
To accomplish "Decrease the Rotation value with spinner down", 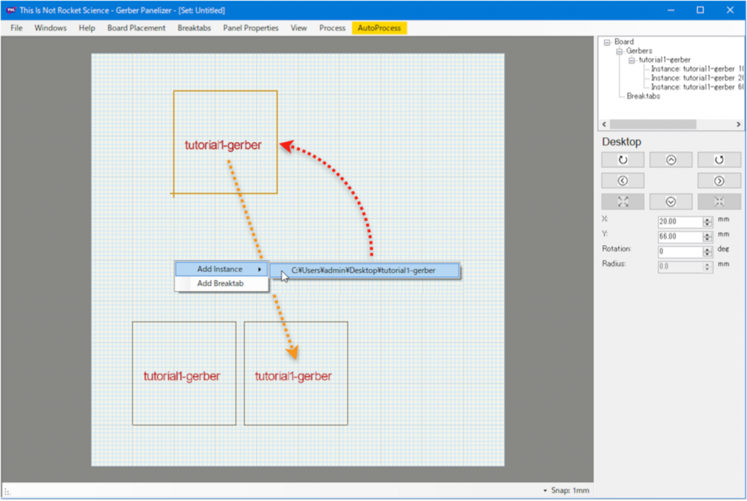I will (708, 255).
